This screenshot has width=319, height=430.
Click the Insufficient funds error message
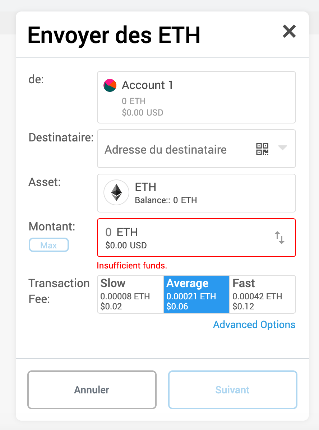pyautogui.click(x=132, y=266)
